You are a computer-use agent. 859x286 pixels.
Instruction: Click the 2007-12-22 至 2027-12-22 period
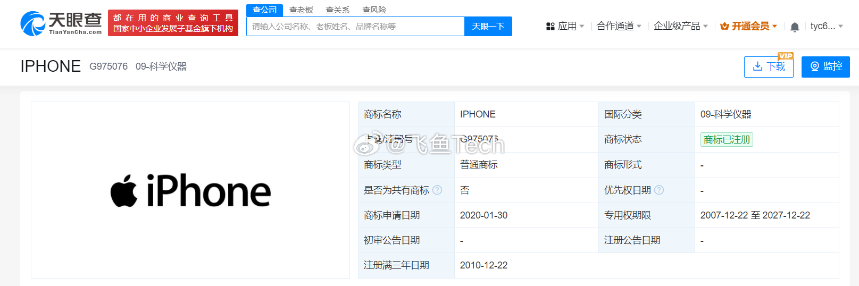755,215
